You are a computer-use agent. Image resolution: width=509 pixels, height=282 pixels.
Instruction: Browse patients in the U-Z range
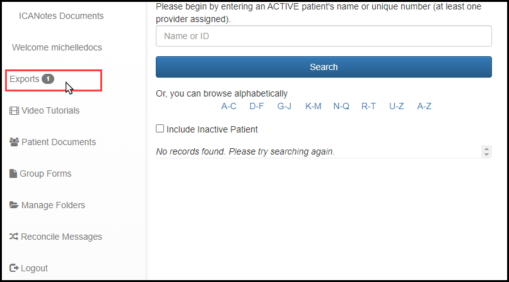point(396,106)
